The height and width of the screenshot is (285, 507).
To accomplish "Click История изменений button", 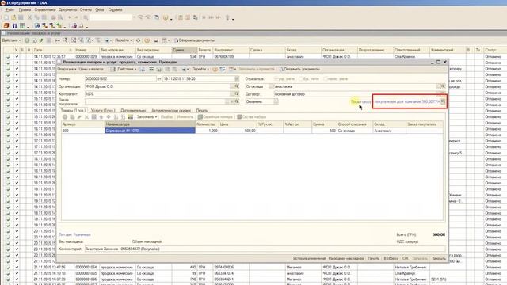I will click(309, 259).
